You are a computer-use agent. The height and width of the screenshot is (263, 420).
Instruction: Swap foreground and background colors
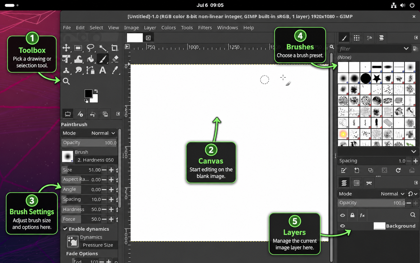click(96, 91)
